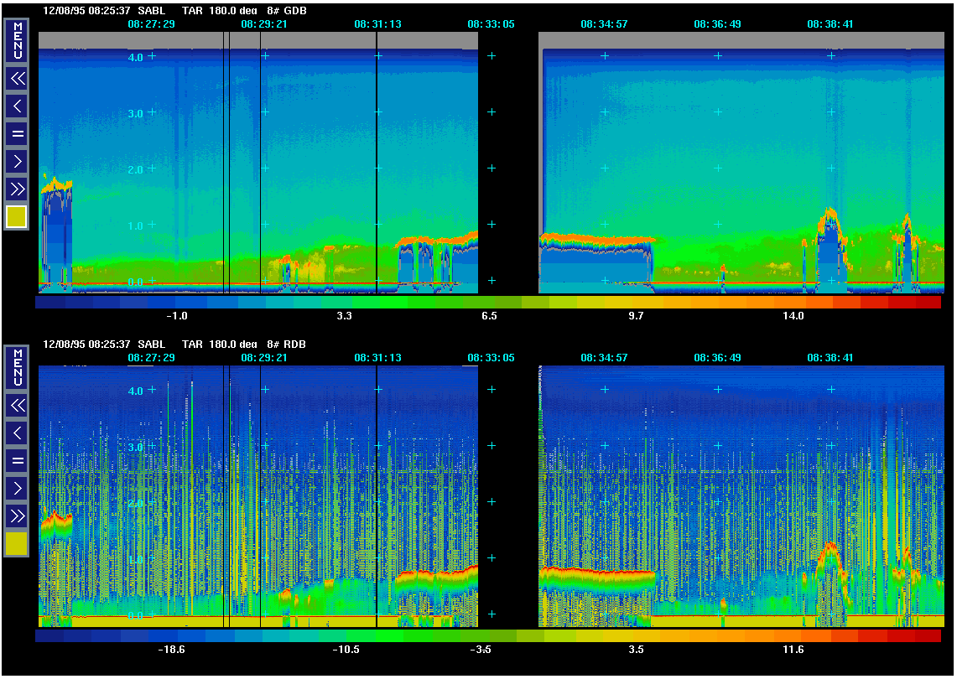Click double-right fast forward arrow in RDB panel

[x=17, y=515]
